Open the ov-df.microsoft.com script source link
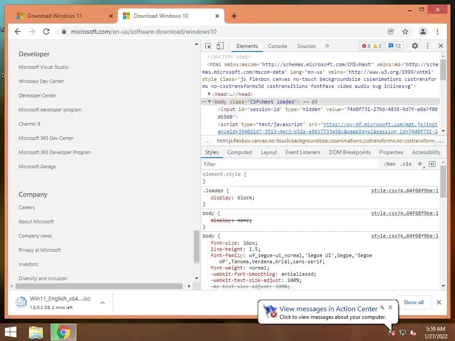The image size is (455, 341). pyautogui.click(x=328, y=128)
